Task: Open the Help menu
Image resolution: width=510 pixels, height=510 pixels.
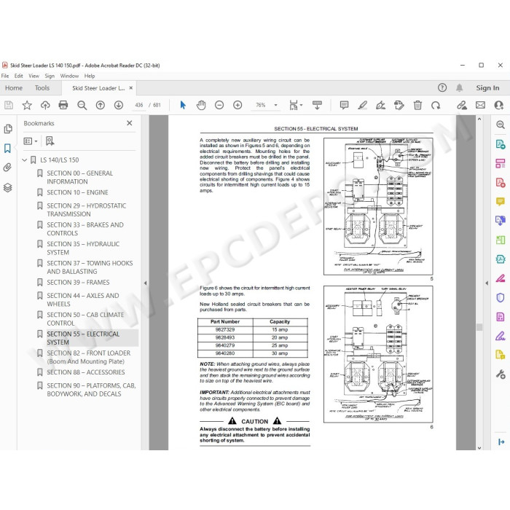Action: [90, 76]
